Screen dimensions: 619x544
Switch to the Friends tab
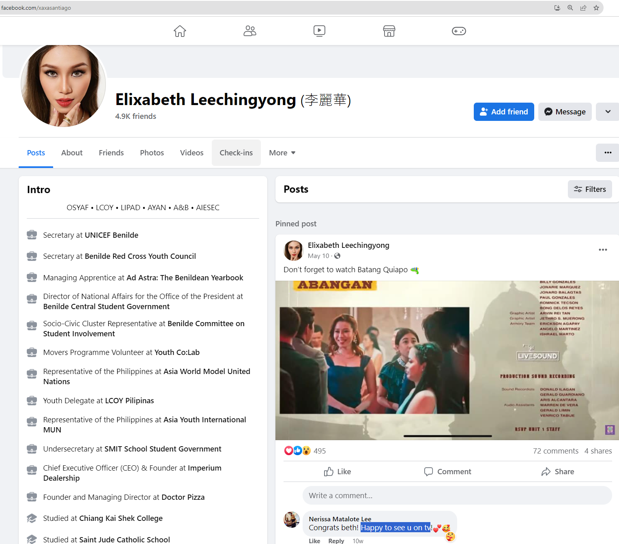click(111, 153)
